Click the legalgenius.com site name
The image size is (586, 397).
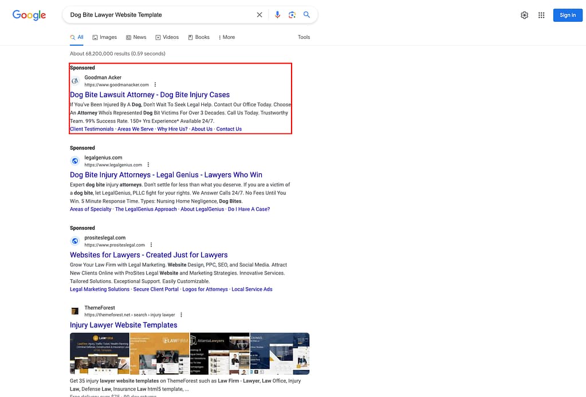coord(103,157)
